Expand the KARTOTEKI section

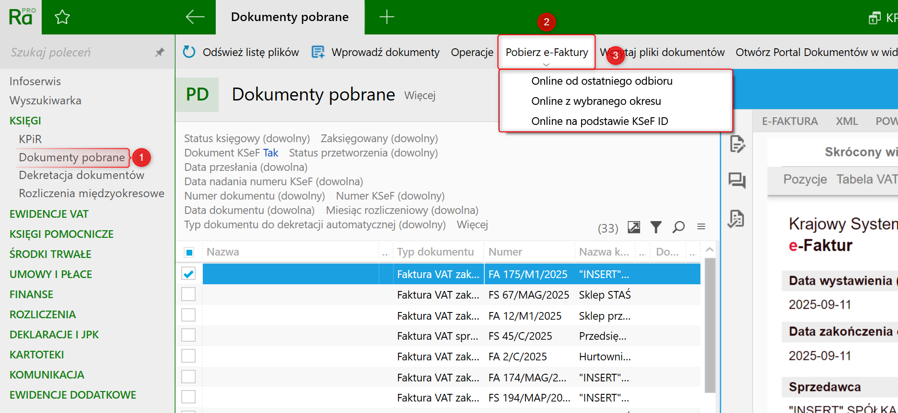(36, 355)
